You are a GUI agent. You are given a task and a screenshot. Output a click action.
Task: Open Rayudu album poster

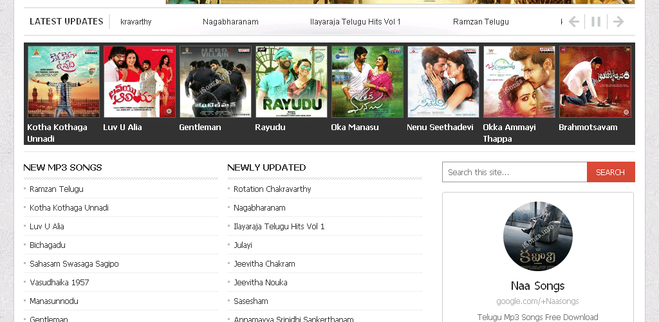(292, 82)
